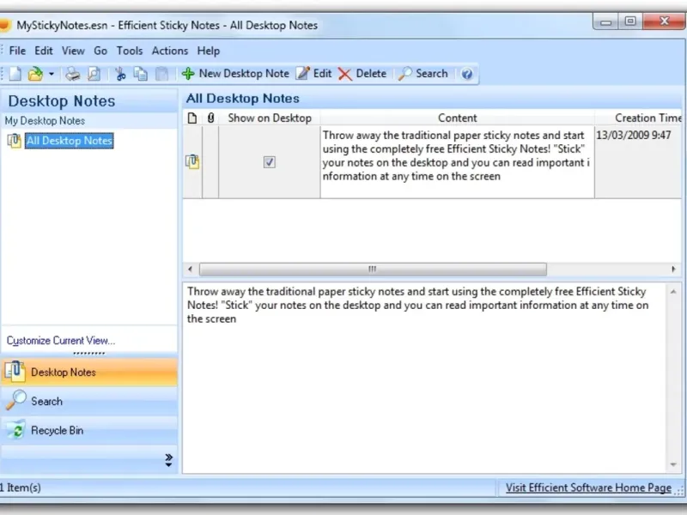687x515 pixels.
Task: Click the blue Help question icon
Action: [467, 74]
